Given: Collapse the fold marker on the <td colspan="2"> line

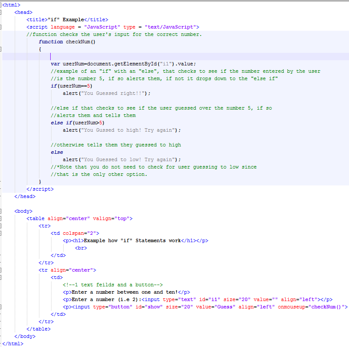Looking at the screenshot, I should point(0,233).
